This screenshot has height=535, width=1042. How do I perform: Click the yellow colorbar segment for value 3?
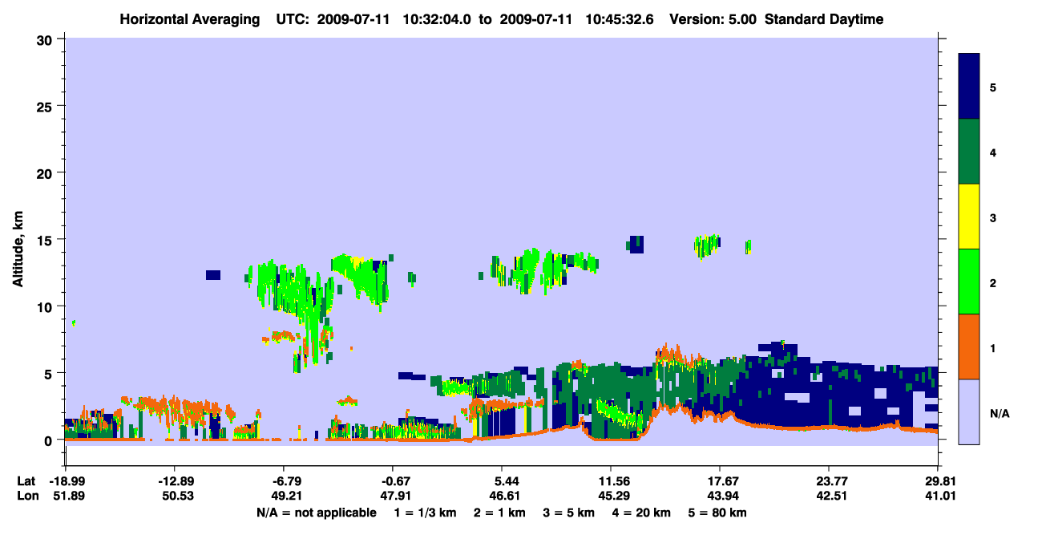pos(969,217)
